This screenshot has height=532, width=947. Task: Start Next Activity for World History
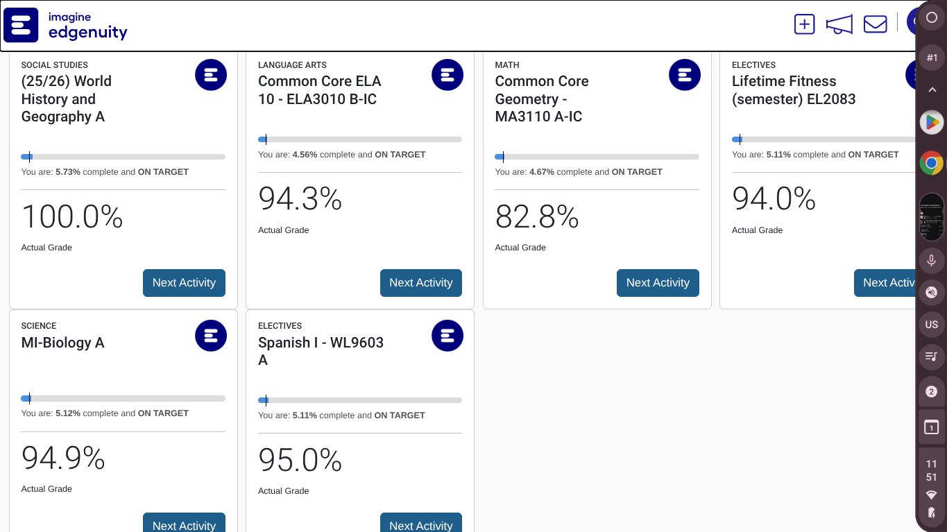click(184, 283)
